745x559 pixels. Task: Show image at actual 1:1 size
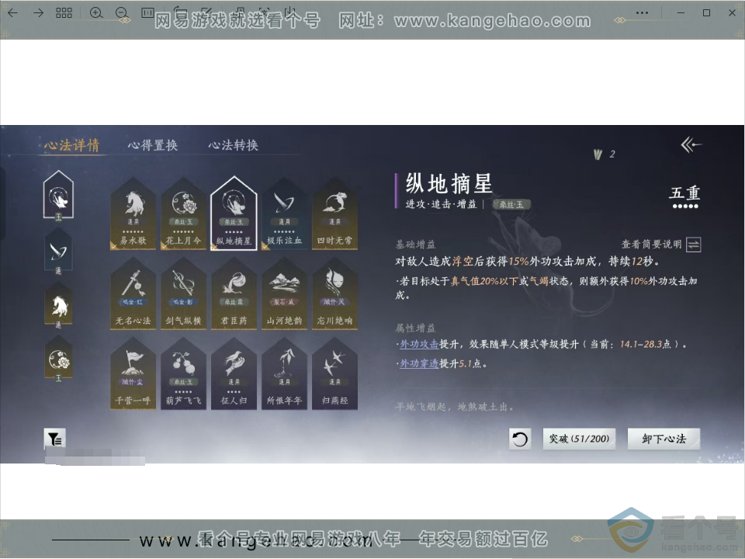pos(147,13)
